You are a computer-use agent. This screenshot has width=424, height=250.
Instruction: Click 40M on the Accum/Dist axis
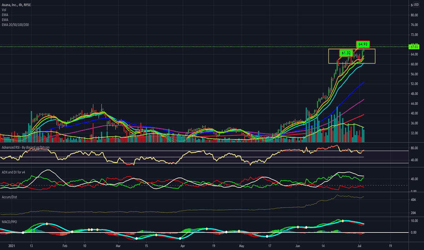pyautogui.click(x=413, y=200)
